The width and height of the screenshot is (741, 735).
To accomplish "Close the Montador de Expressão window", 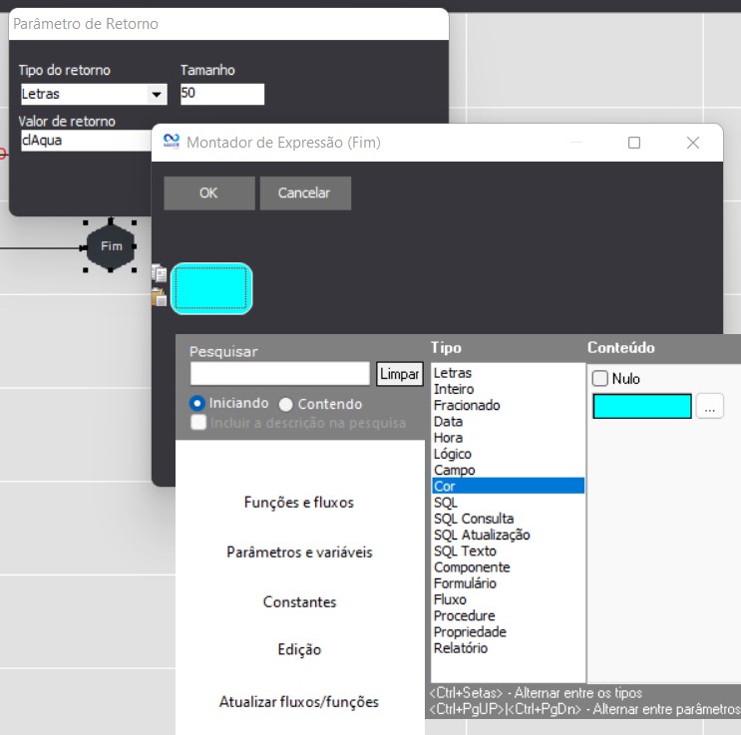I will coord(693,143).
